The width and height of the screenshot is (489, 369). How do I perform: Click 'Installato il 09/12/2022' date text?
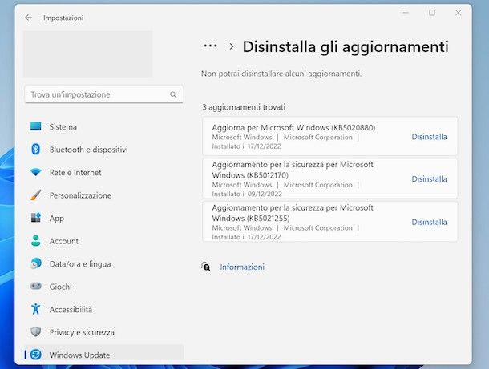click(247, 194)
